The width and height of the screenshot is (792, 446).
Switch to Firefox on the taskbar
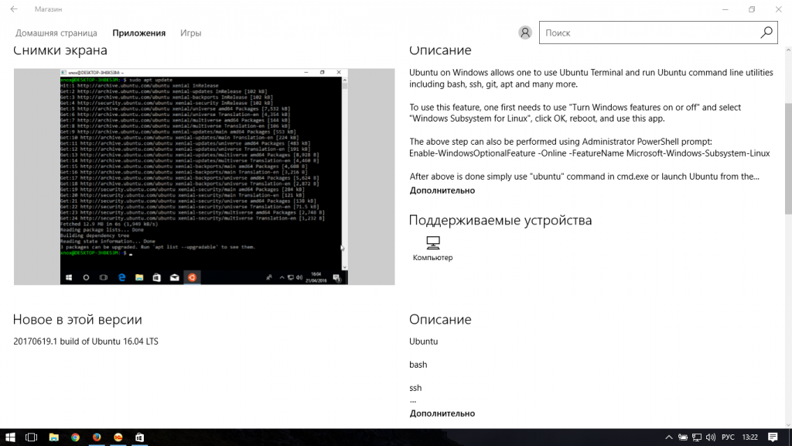point(97,437)
